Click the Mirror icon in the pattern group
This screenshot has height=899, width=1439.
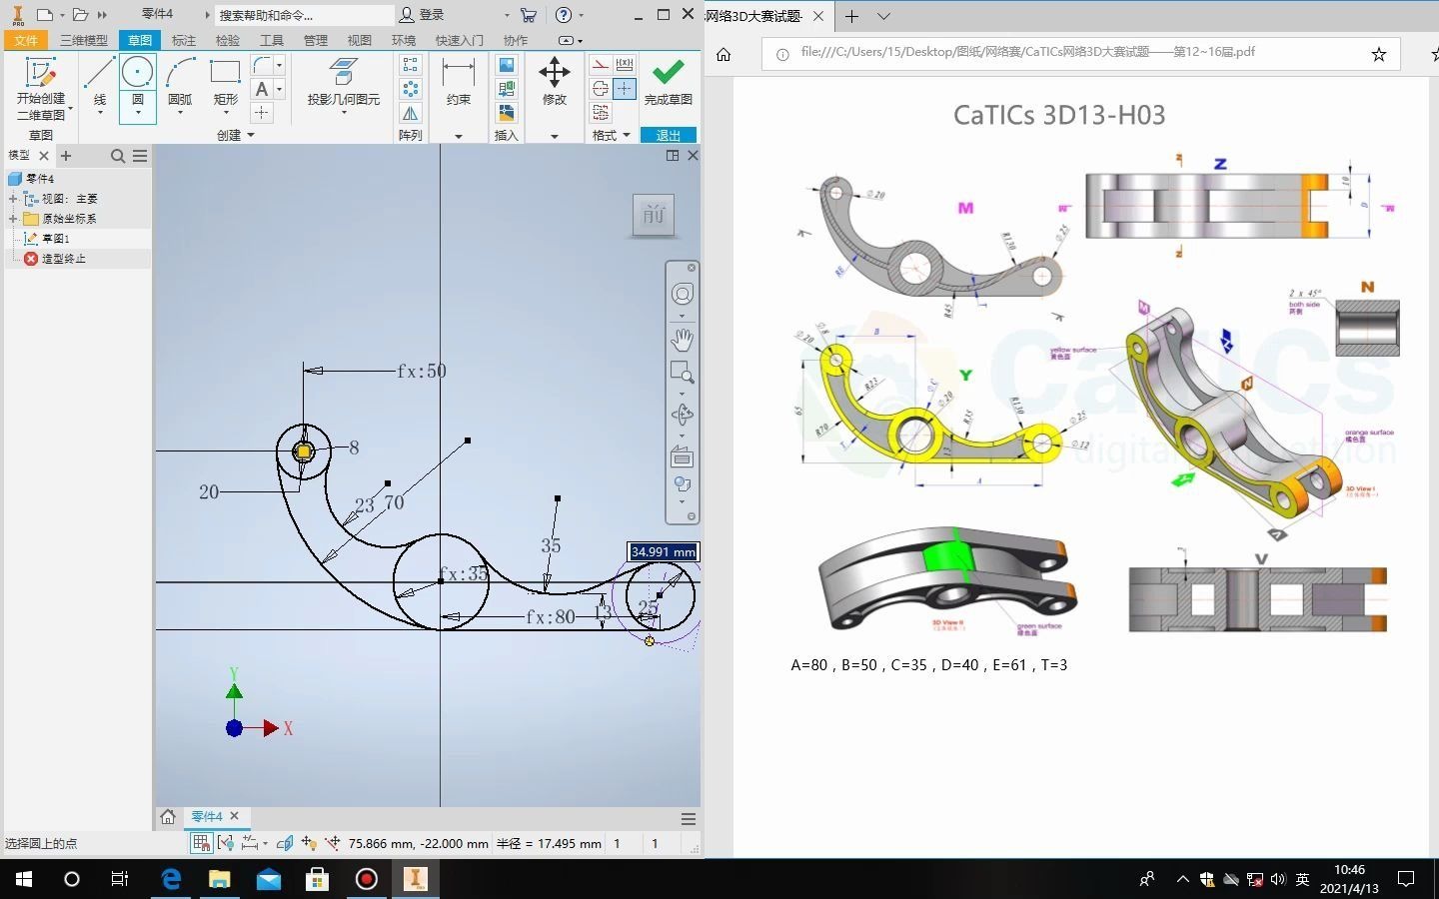[411, 113]
